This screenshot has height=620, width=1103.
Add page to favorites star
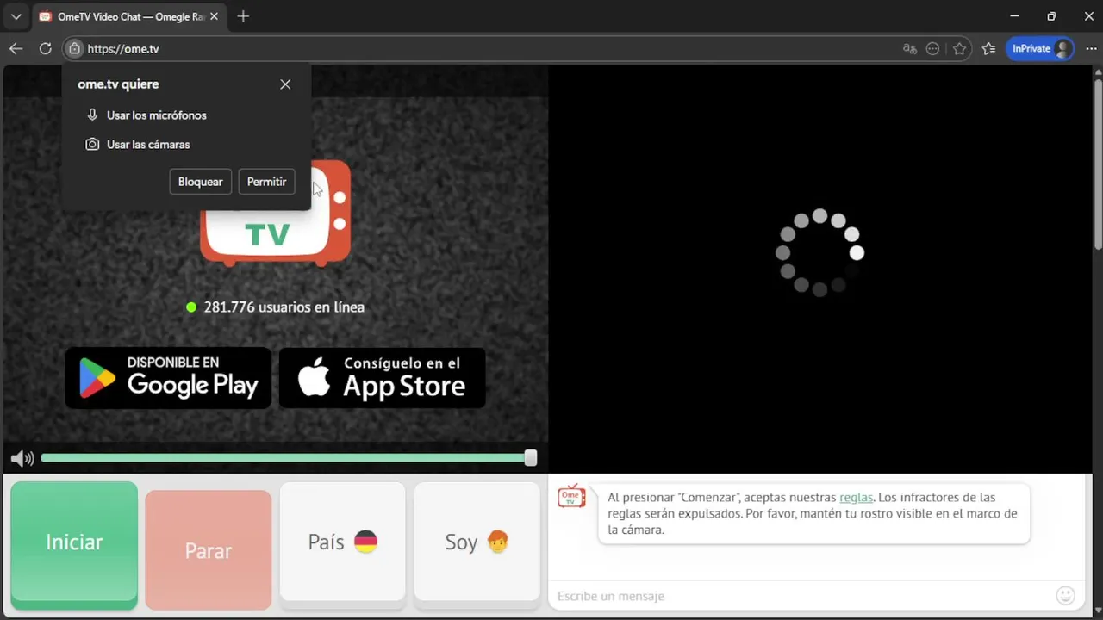coord(959,49)
